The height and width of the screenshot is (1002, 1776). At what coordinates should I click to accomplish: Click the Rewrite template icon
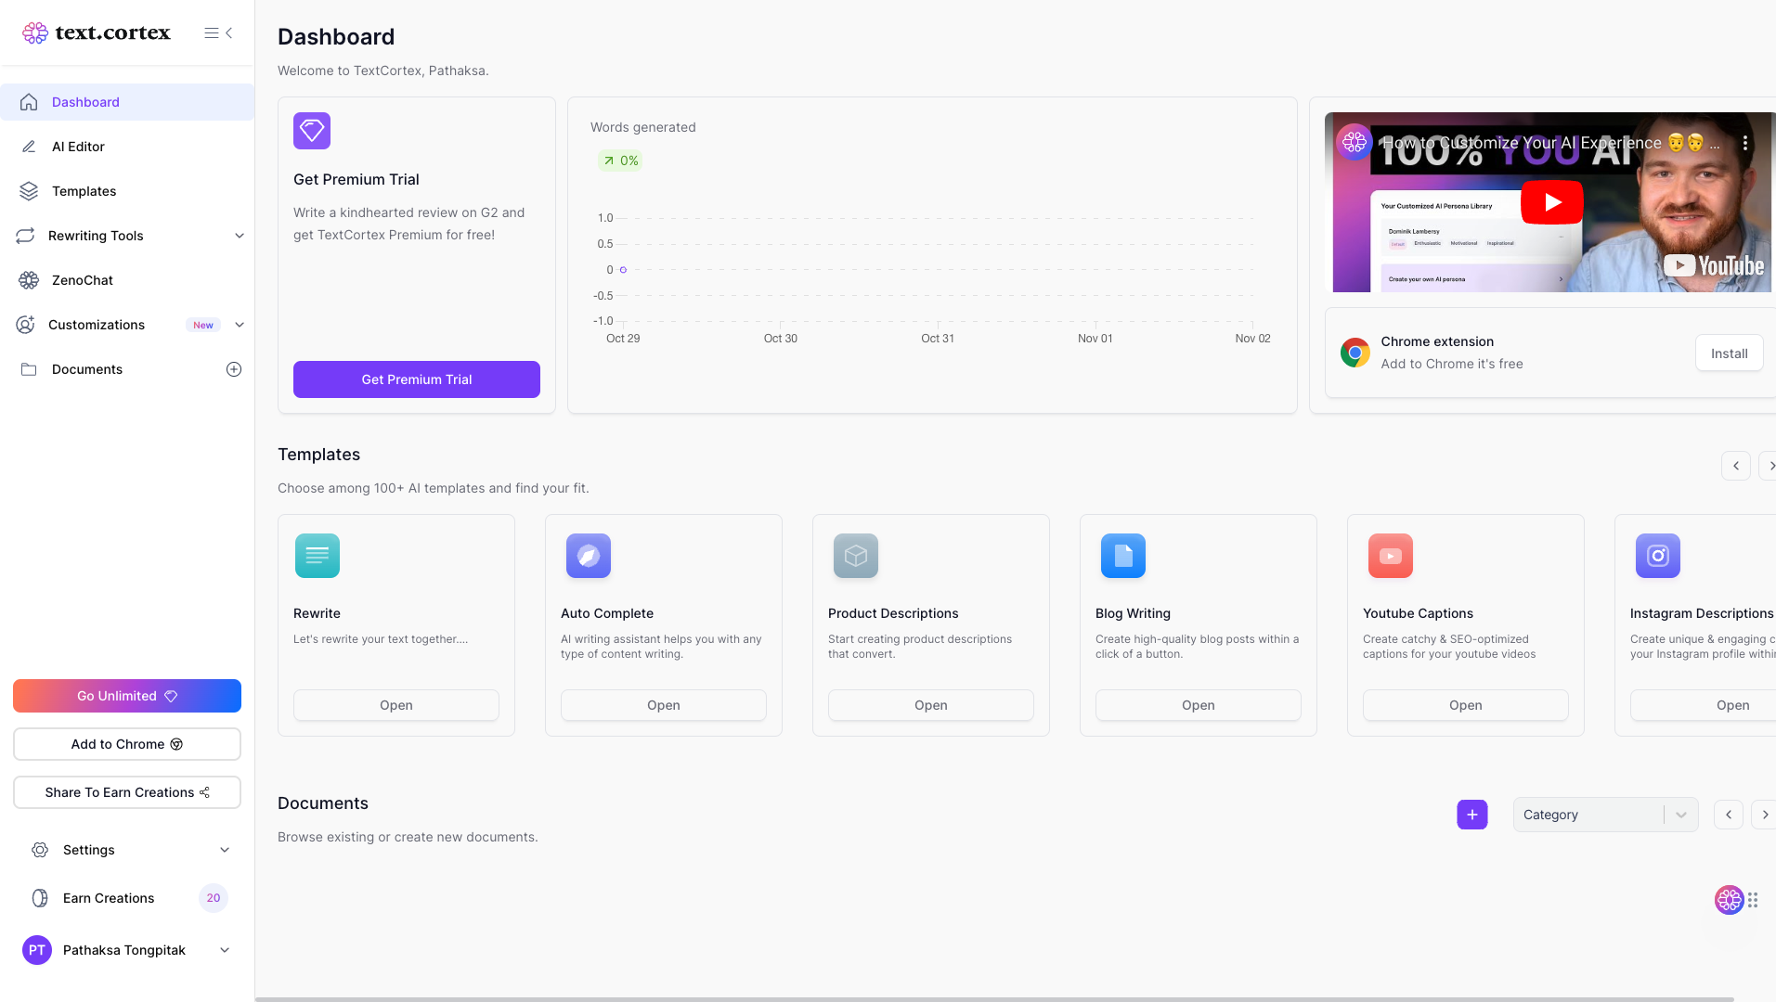[x=318, y=556]
